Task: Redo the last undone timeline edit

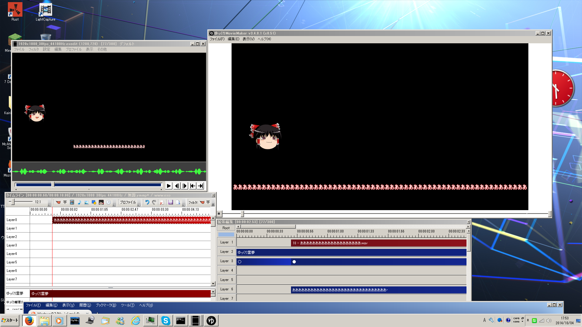Action: (154, 202)
